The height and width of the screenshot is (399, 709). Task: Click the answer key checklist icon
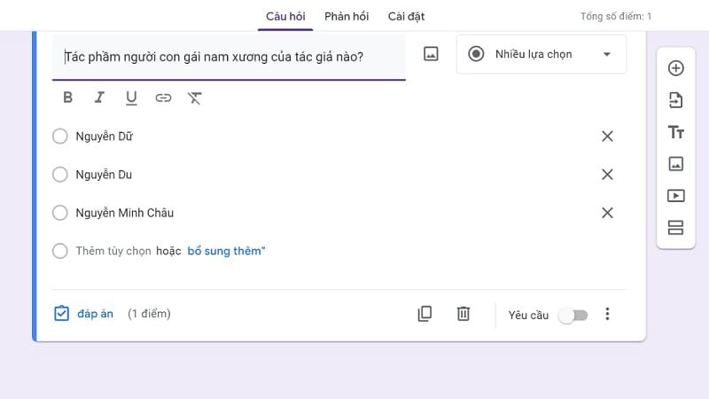pyautogui.click(x=61, y=314)
